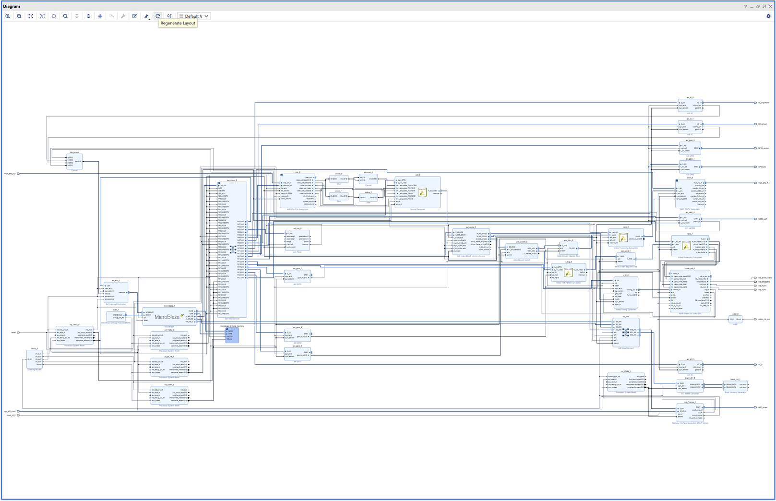Select the axi_gpio_4 AXI GPIO block
This screenshot has height=501, width=776.
coord(298,335)
